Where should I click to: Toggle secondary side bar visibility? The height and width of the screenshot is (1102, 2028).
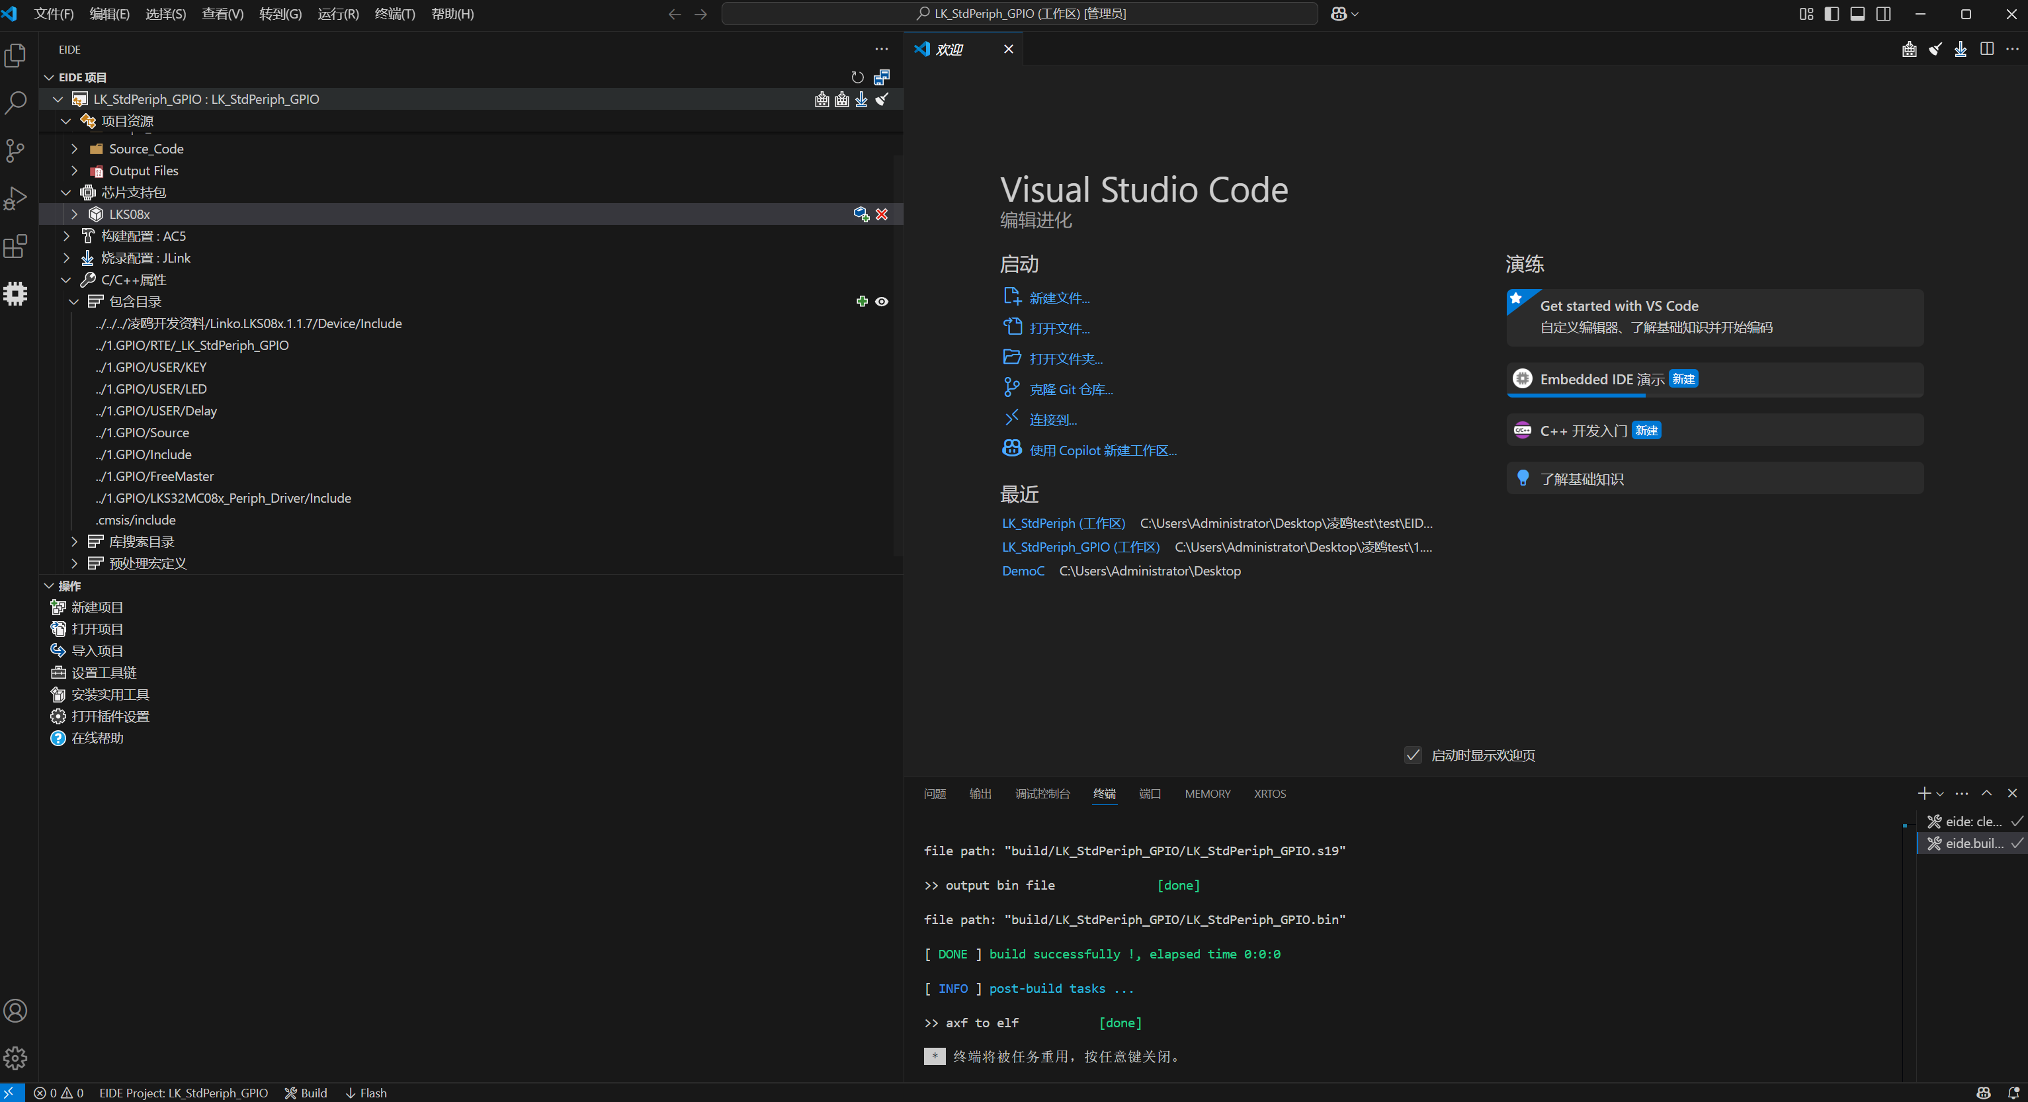click(x=1883, y=14)
